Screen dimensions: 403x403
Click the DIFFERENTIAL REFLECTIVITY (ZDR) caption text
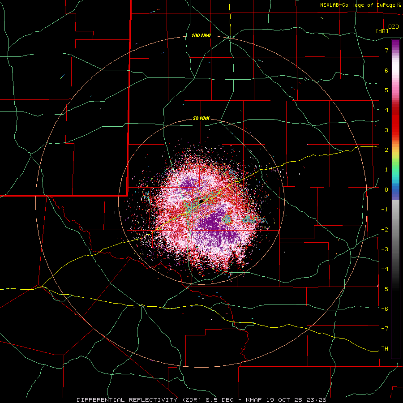click(x=140, y=400)
